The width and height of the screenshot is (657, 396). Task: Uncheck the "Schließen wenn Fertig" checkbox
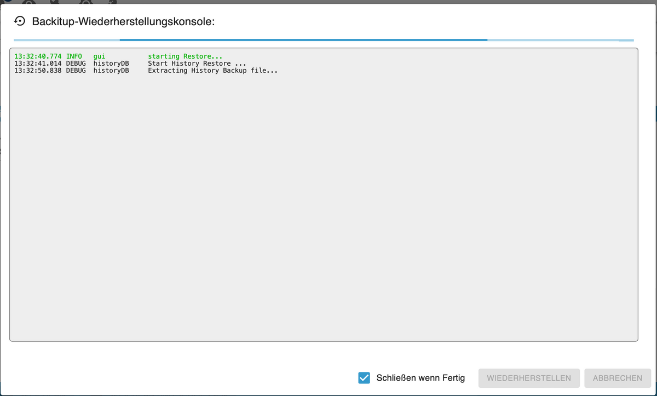tap(364, 378)
